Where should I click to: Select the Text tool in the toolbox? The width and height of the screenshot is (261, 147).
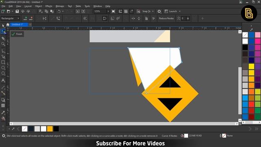pyautogui.click(x=3, y=80)
